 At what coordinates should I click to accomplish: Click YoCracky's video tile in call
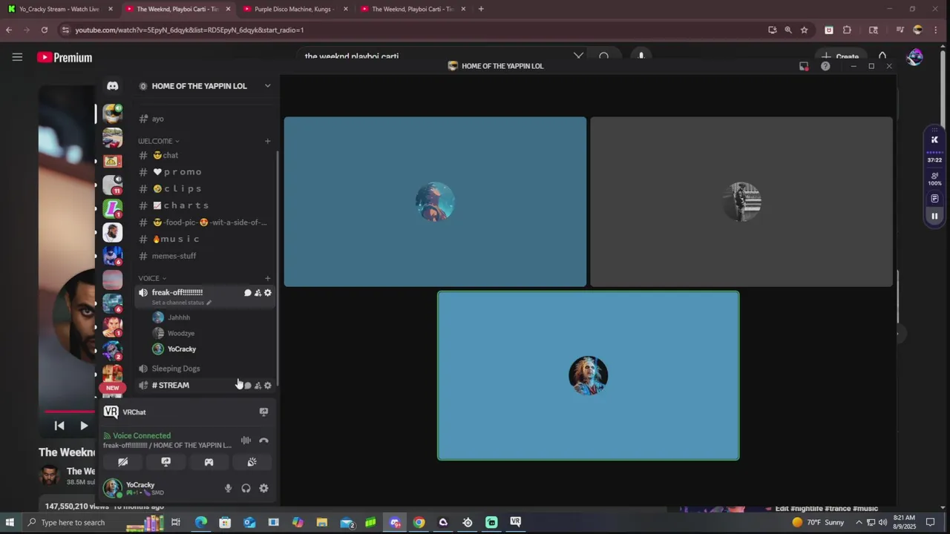point(589,375)
